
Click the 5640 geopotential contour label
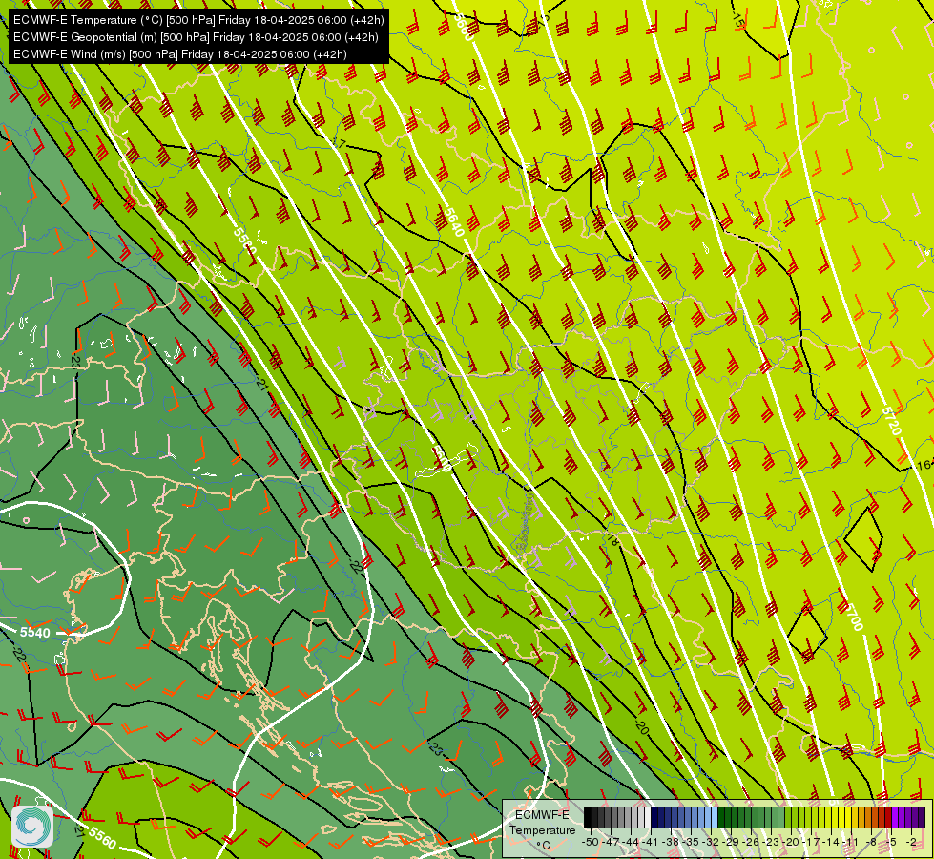tap(453, 221)
